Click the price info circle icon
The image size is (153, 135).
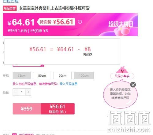point(80,22)
